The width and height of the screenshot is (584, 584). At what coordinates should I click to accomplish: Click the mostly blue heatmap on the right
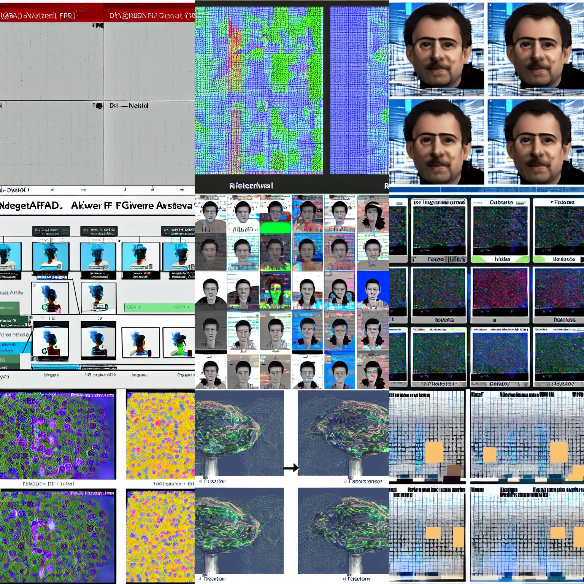coord(360,90)
